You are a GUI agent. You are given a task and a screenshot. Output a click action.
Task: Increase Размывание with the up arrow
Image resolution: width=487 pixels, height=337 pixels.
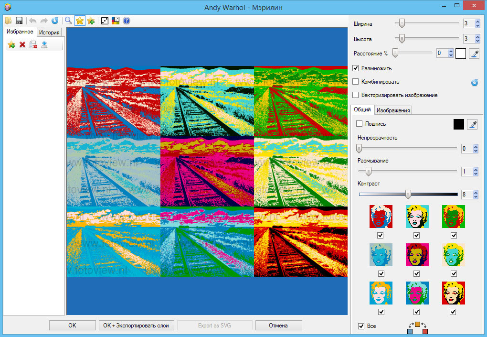[476, 169]
